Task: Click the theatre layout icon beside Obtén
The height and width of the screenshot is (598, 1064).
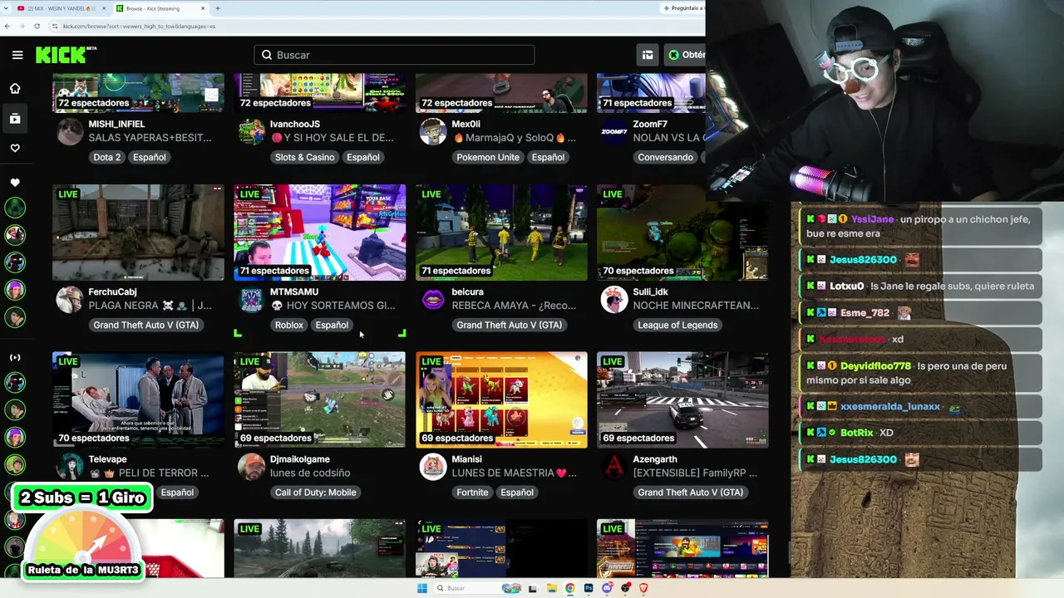Action: tap(648, 55)
